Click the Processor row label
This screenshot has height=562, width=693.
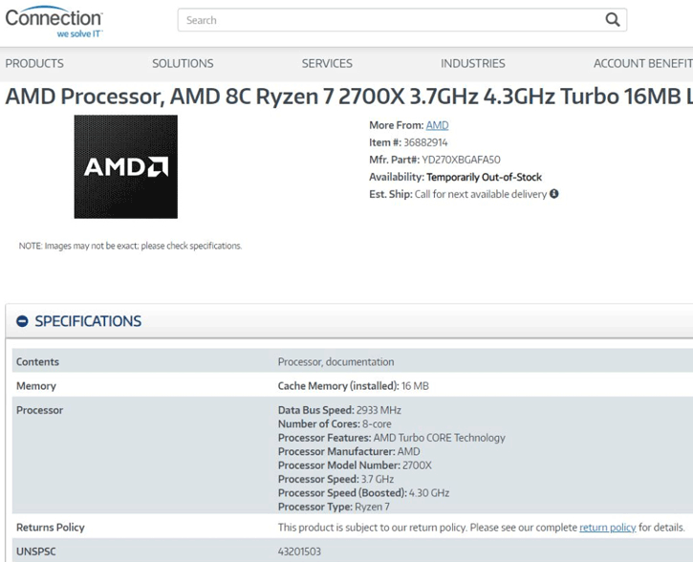click(x=40, y=410)
